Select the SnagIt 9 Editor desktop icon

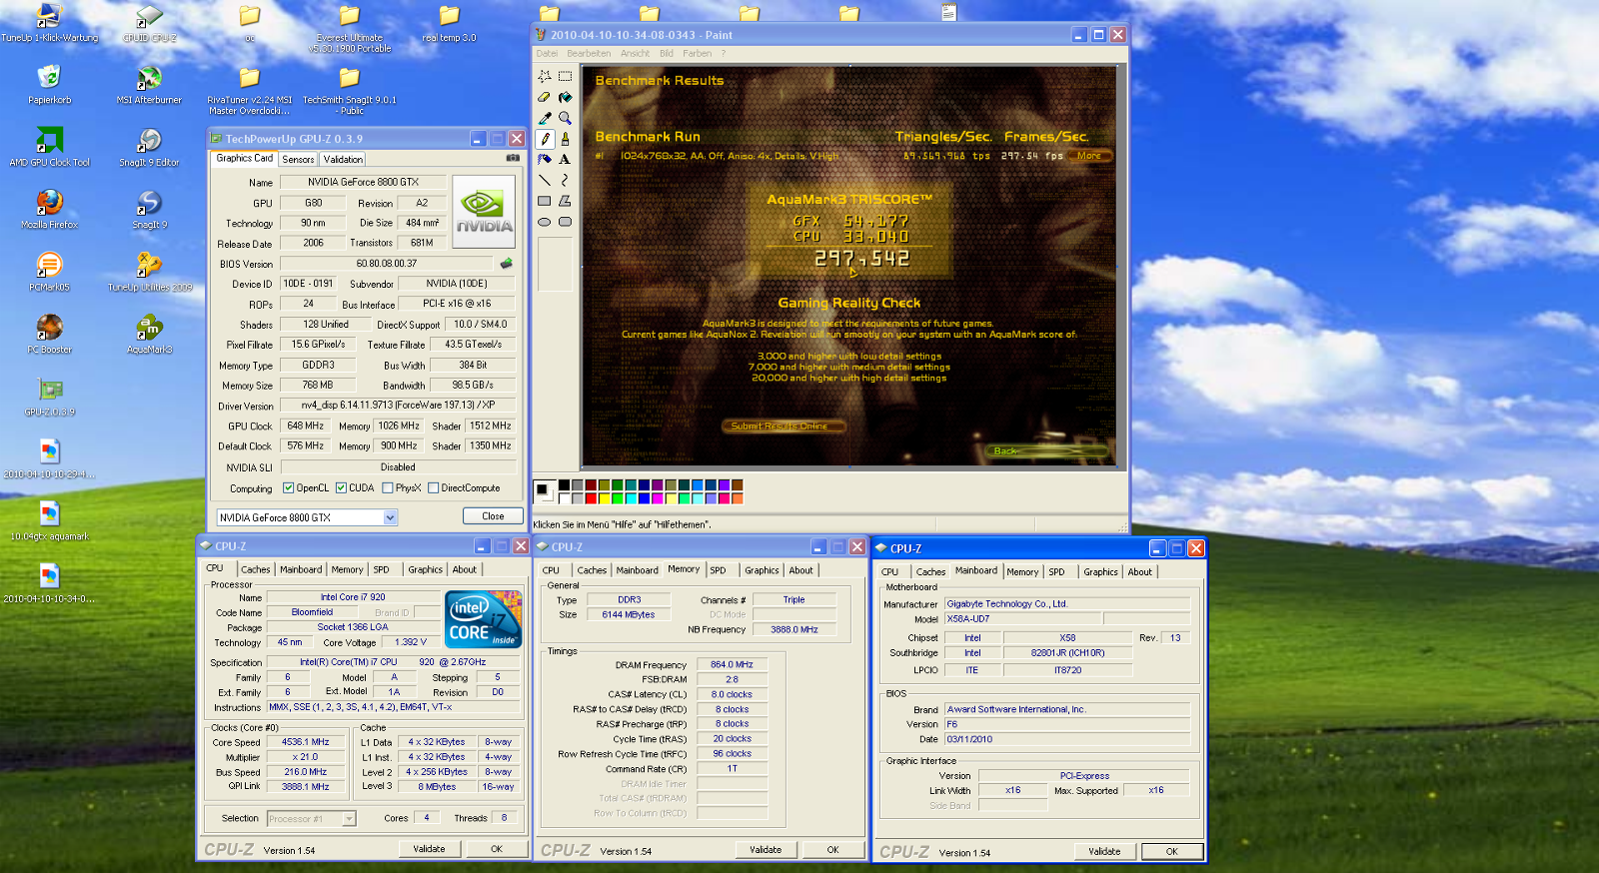click(149, 147)
